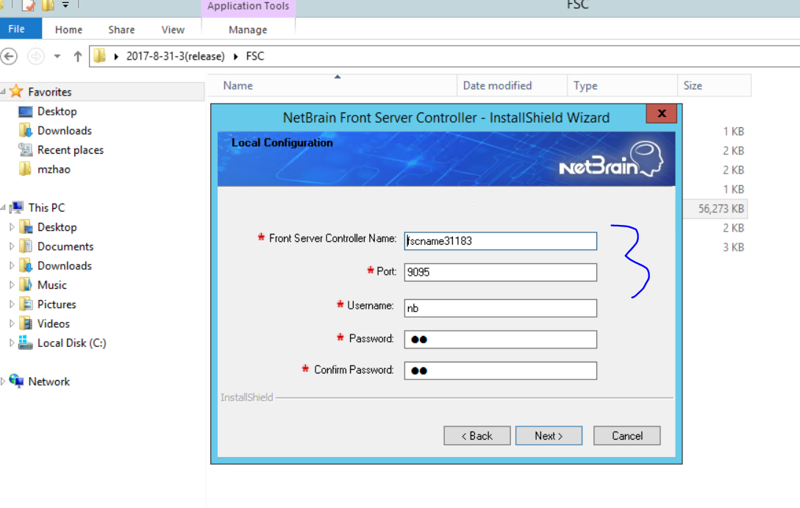Open the mzhao folder

pos(54,169)
